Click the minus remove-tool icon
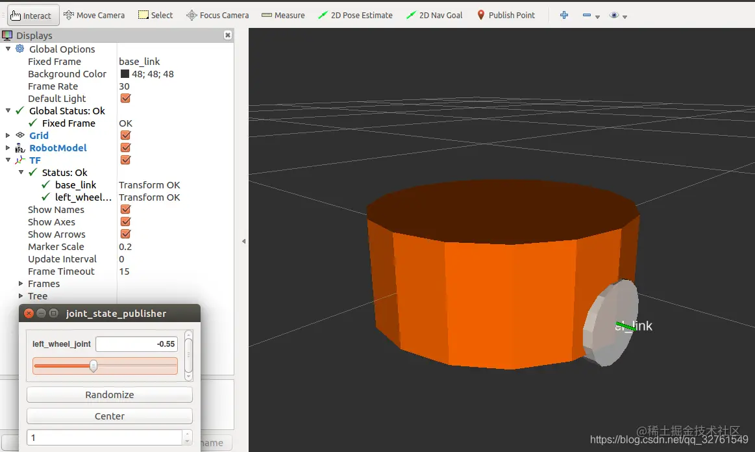The height and width of the screenshot is (452, 755). (586, 16)
